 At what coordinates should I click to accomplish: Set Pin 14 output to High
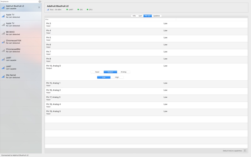point(117,77)
